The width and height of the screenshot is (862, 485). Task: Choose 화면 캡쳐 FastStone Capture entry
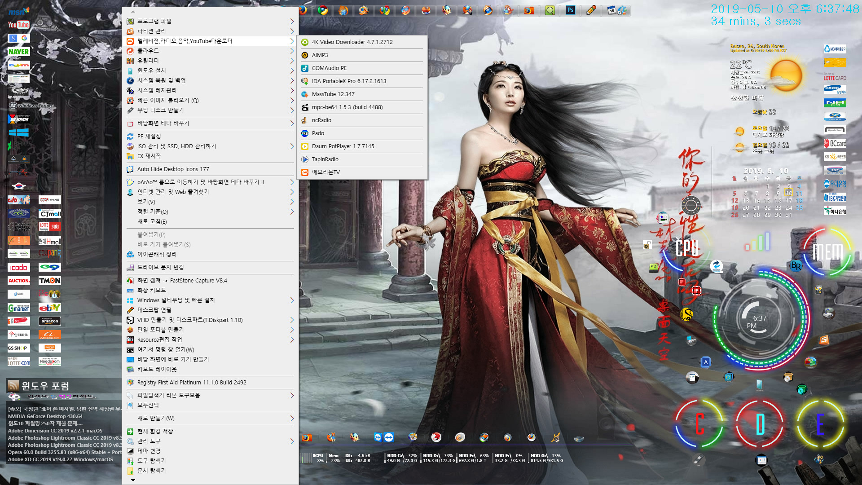tap(210, 280)
